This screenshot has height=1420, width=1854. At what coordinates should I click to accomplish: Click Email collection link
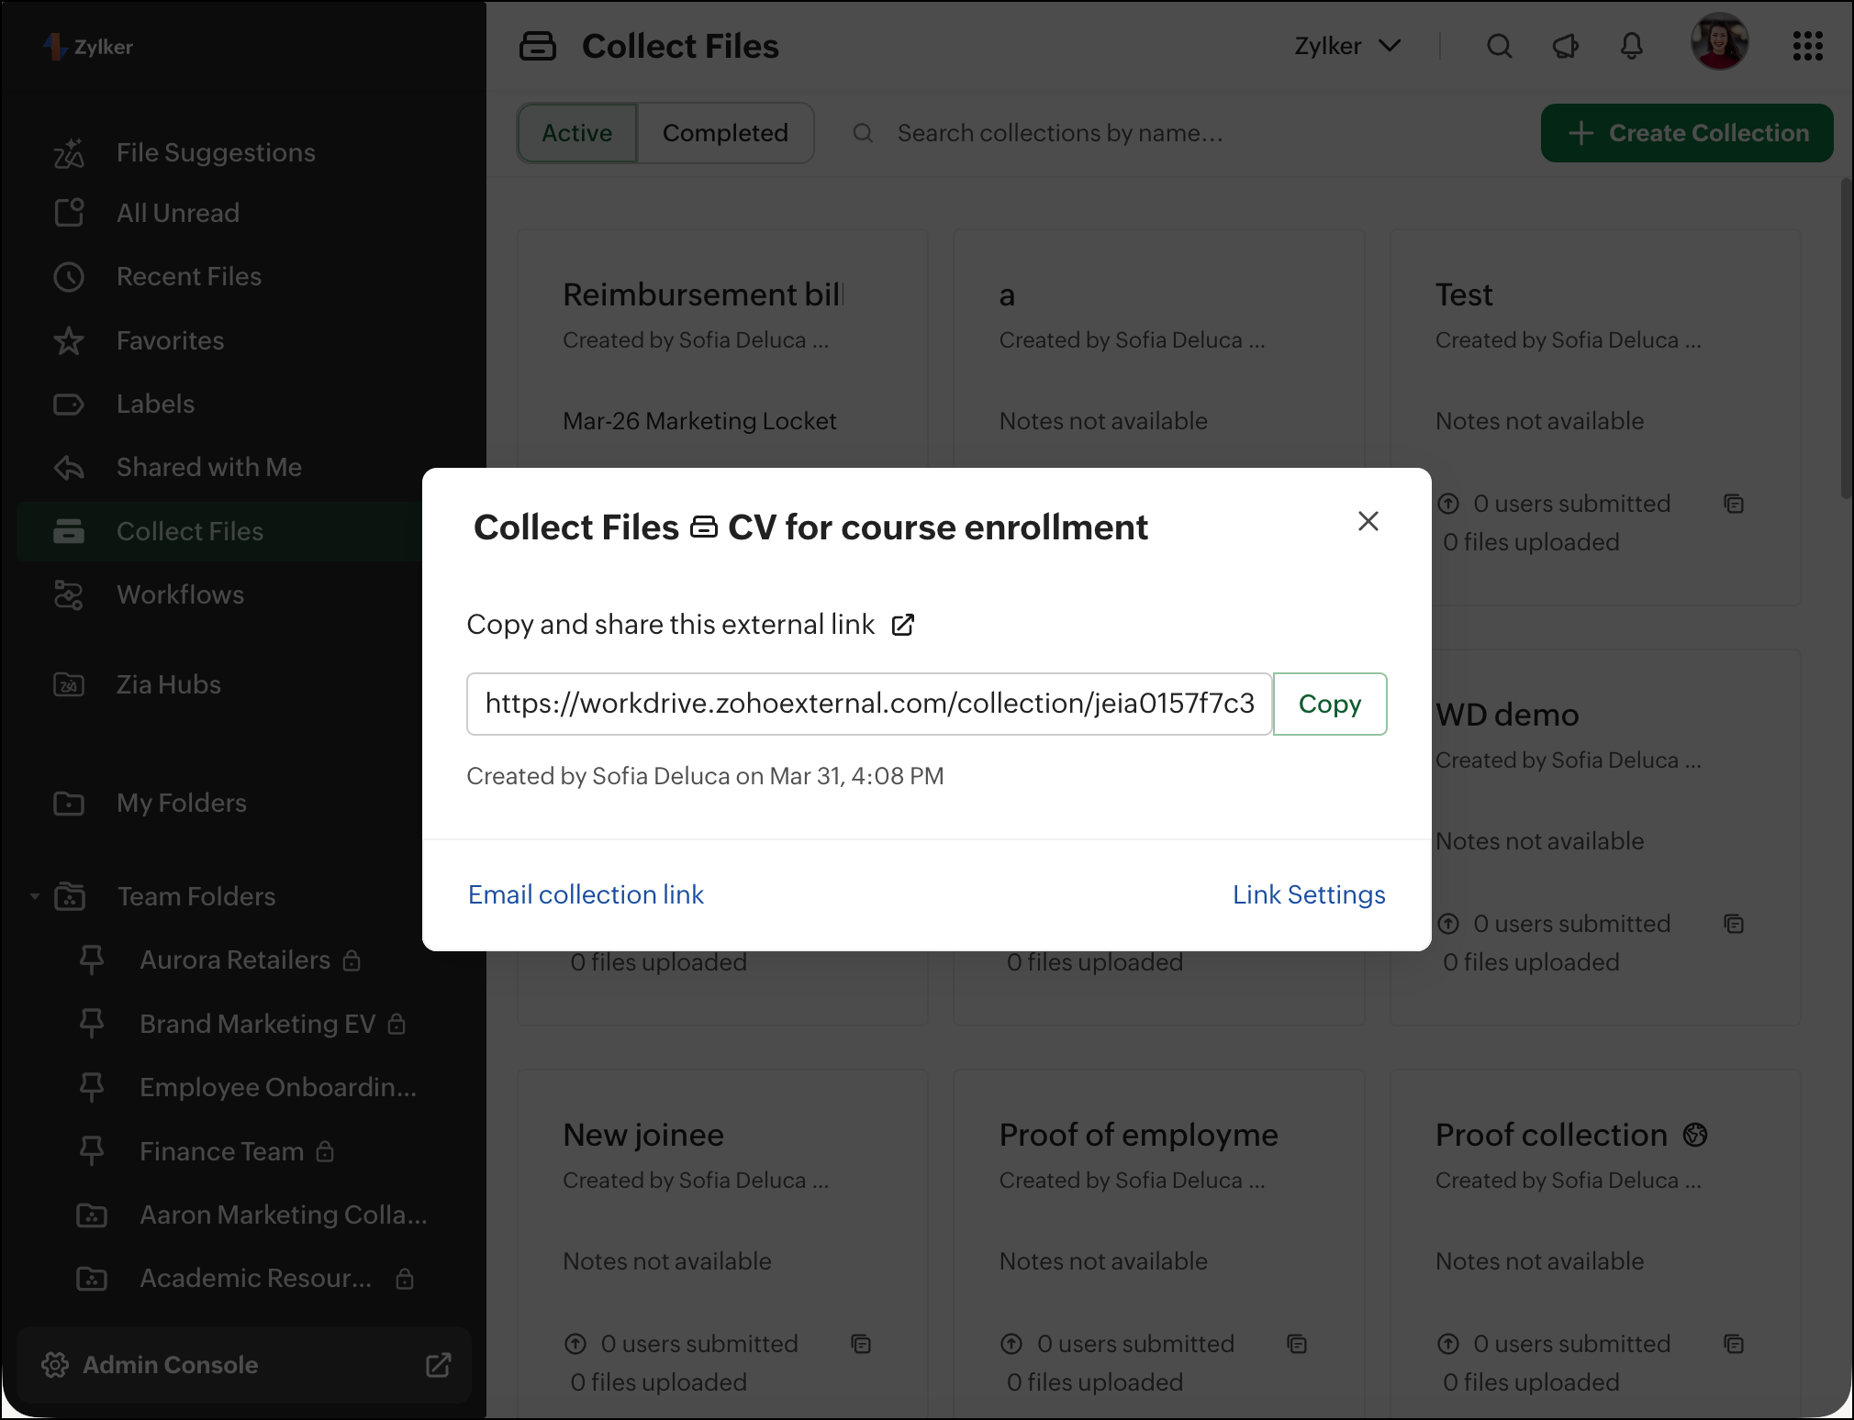(x=586, y=894)
